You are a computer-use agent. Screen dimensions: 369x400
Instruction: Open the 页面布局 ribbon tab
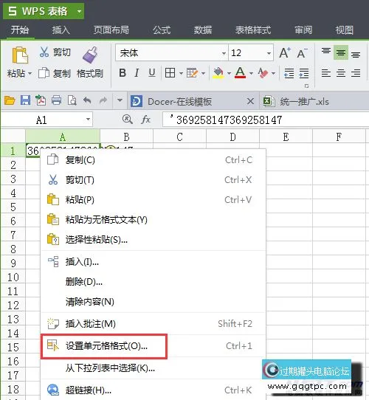111,30
